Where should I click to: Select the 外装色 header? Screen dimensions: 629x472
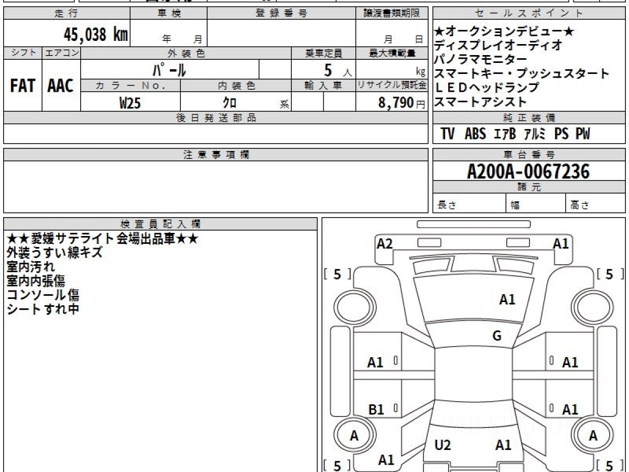[x=186, y=53]
